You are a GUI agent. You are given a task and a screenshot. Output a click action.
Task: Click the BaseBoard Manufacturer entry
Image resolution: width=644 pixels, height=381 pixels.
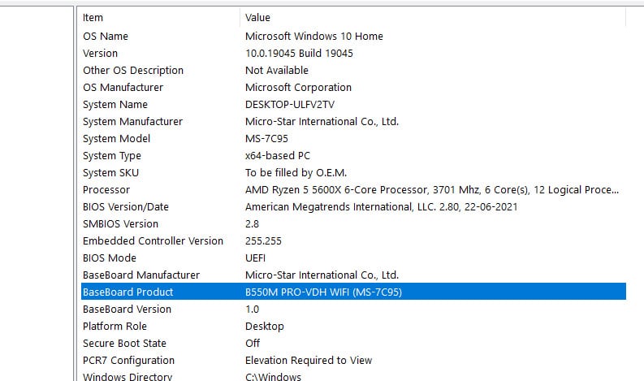coord(141,275)
